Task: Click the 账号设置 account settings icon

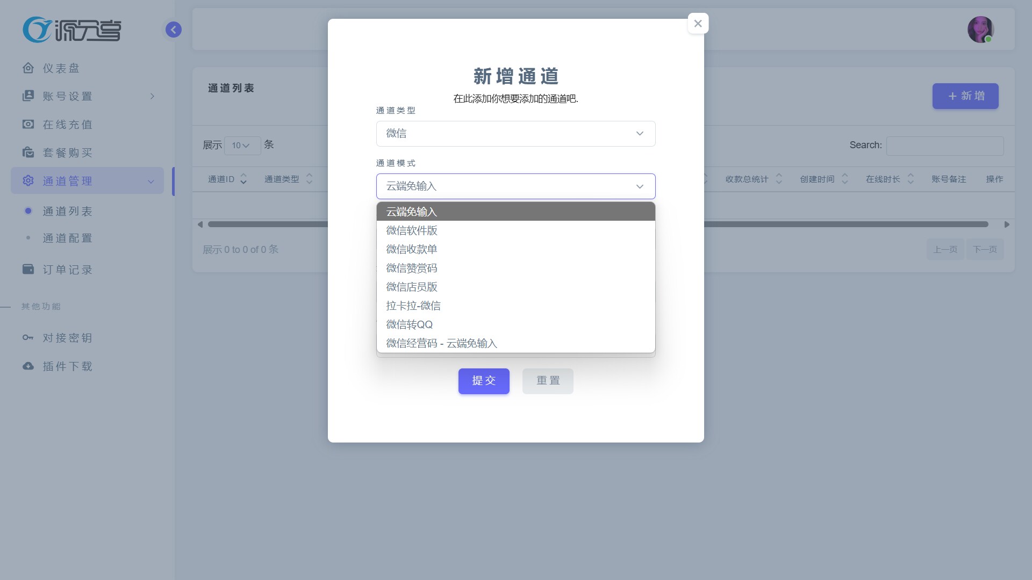Action: 28,96
